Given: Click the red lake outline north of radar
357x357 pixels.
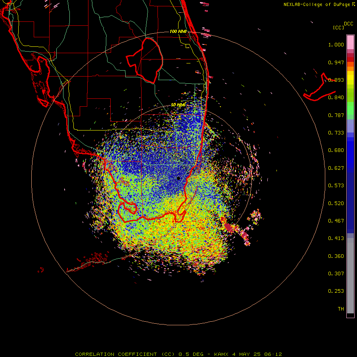Looking at the screenshot, I should pyautogui.click(x=144, y=61).
